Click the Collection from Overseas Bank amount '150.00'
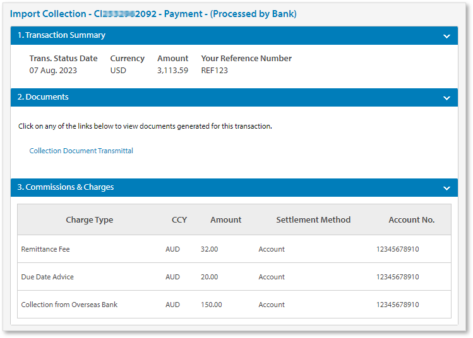The width and height of the screenshot is (473, 338). point(211,305)
